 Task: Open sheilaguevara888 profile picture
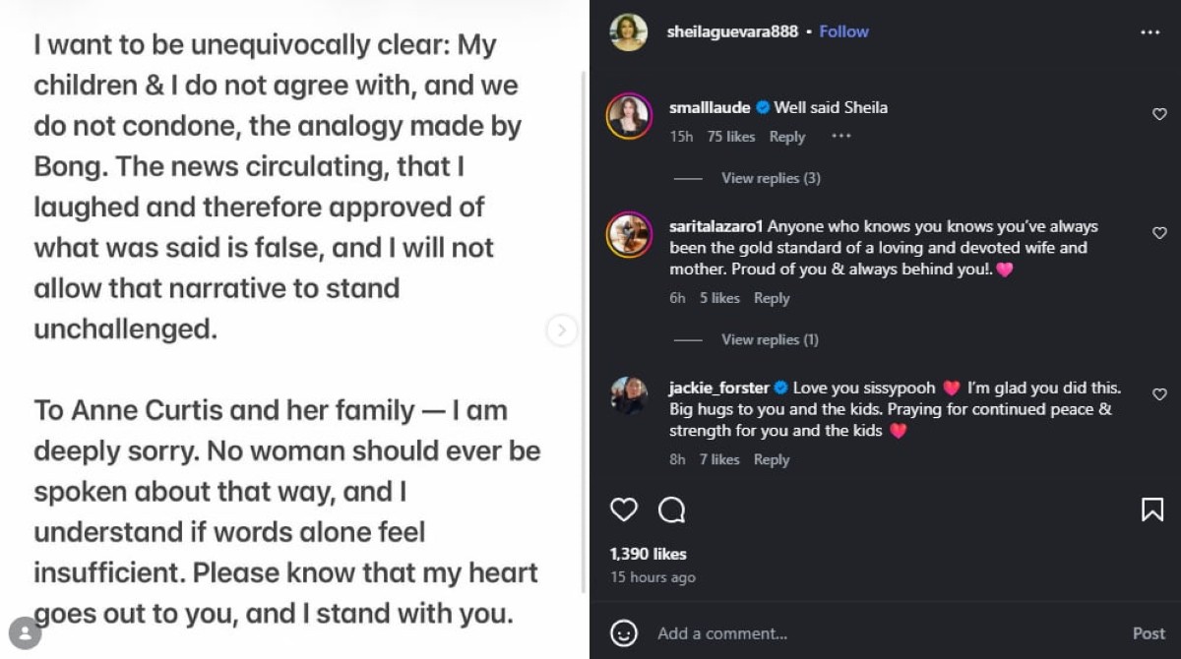tap(629, 32)
